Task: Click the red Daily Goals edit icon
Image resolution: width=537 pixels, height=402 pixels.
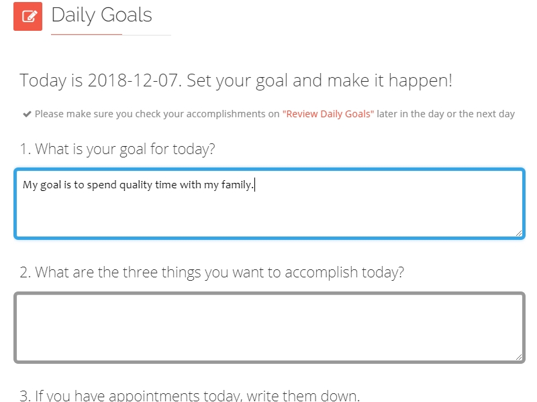Action: pyautogui.click(x=28, y=16)
